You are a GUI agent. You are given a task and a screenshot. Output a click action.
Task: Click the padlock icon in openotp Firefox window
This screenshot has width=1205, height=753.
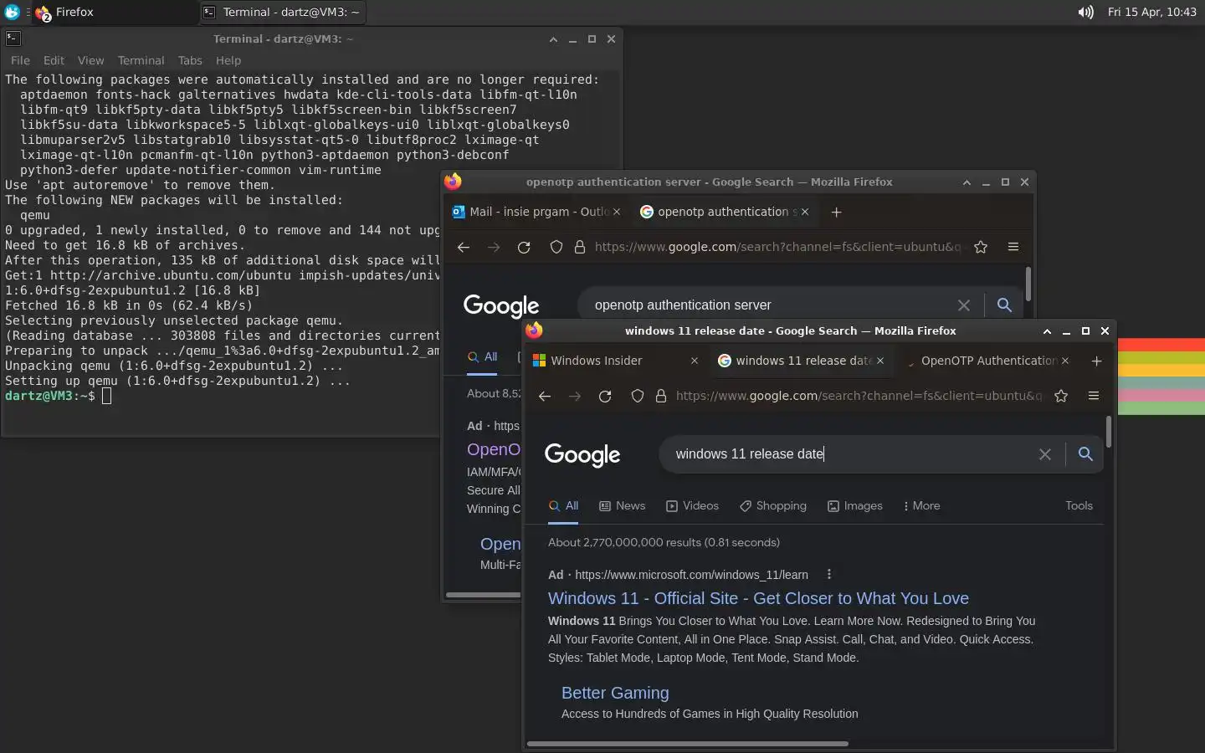coord(579,247)
